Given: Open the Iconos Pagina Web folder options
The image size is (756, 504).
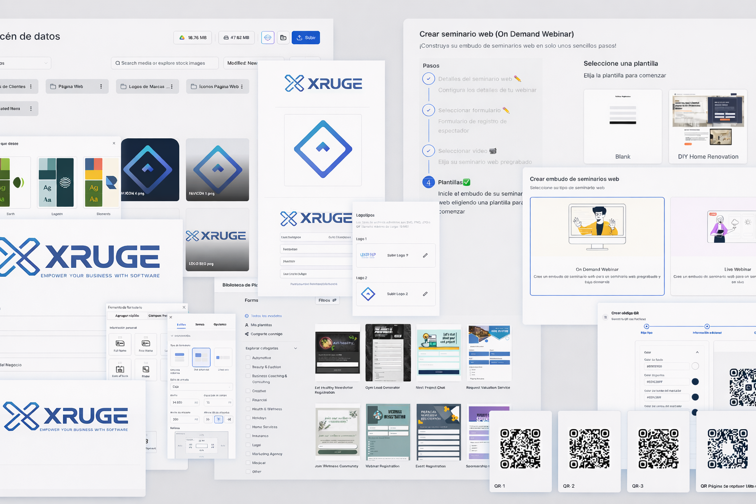Looking at the screenshot, I should [x=242, y=87].
